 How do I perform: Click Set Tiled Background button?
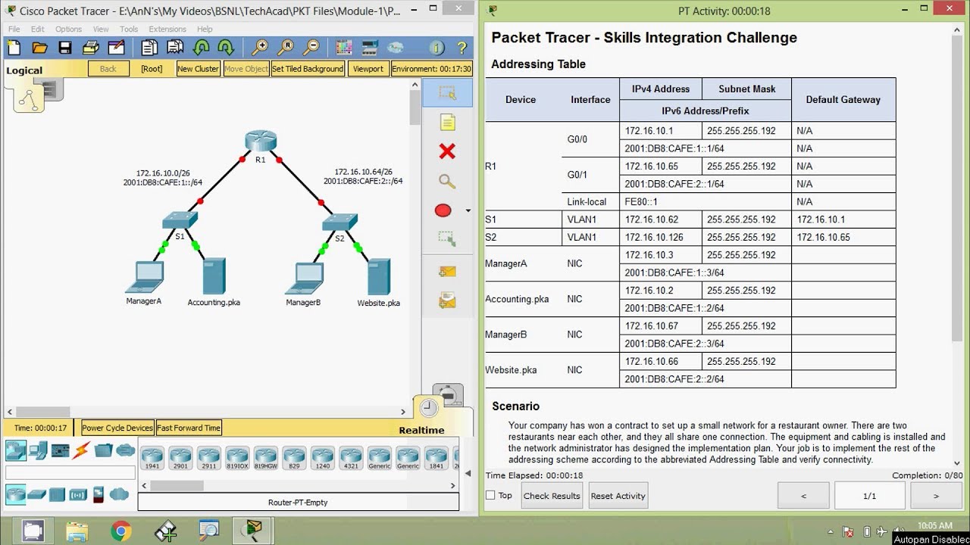coord(308,68)
